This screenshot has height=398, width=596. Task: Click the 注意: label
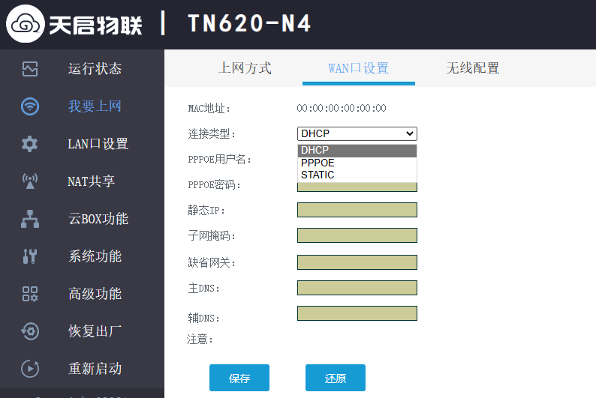pos(200,340)
